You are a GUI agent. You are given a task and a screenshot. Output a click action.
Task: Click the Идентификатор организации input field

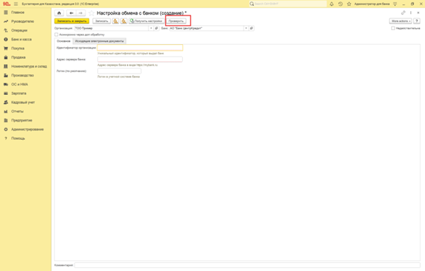140,48
